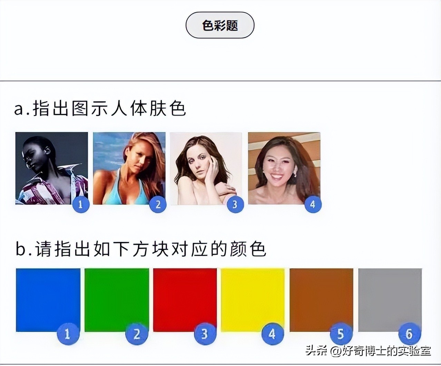Viewport: 441px width, 366px height.
Task: Click badge 5 on the brown square
Action: [x=341, y=334]
